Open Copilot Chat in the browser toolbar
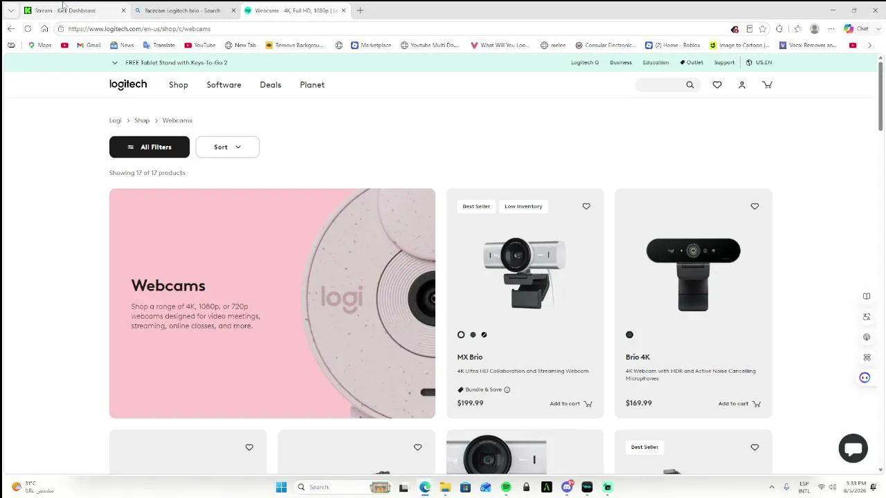 coord(856,29)
